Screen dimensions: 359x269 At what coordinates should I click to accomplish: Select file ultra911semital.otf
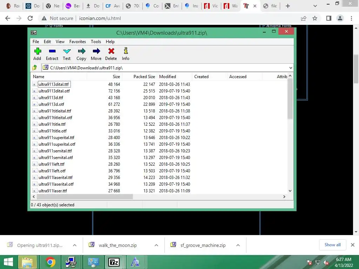pos(56,158)
